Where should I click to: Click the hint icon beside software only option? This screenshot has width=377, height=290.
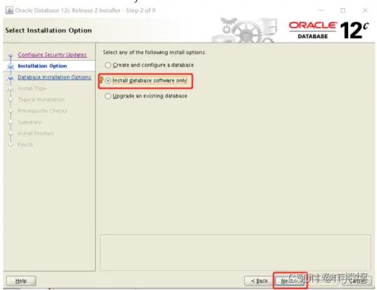(101, 80)
